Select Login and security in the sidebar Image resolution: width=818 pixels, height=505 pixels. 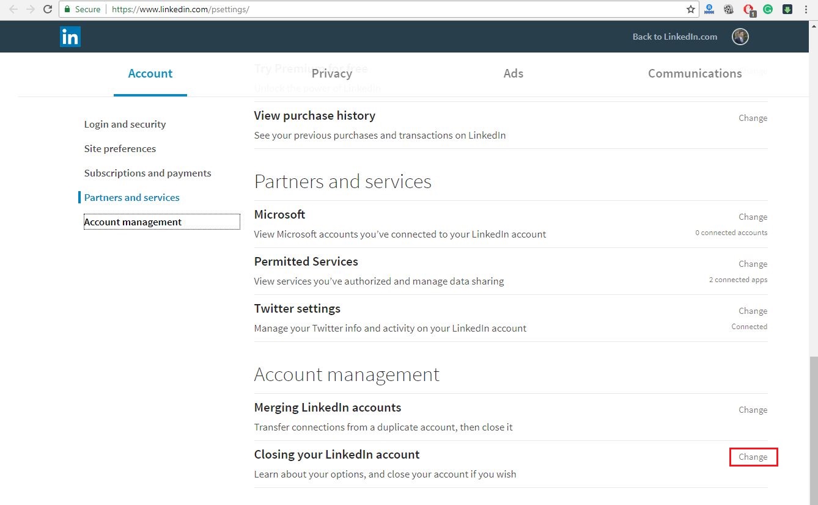(125, 125)
